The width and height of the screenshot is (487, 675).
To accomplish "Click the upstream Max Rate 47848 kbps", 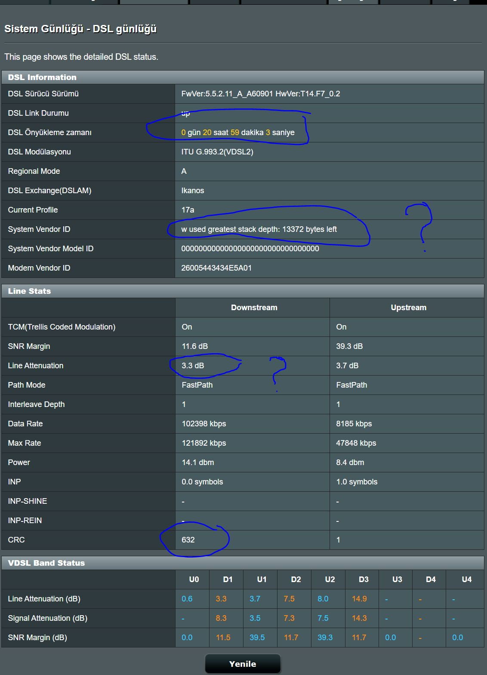I will 356,443.
